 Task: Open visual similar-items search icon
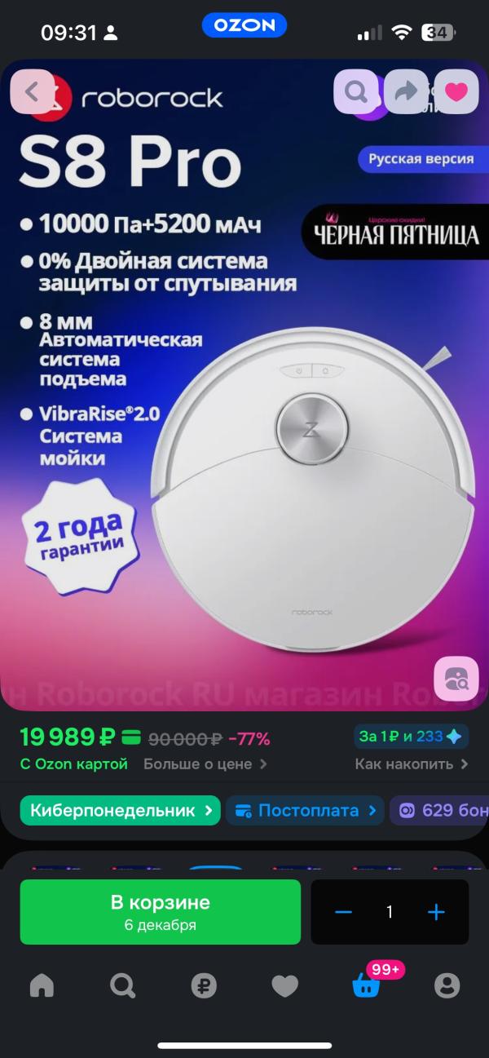(x=456, y=678)
